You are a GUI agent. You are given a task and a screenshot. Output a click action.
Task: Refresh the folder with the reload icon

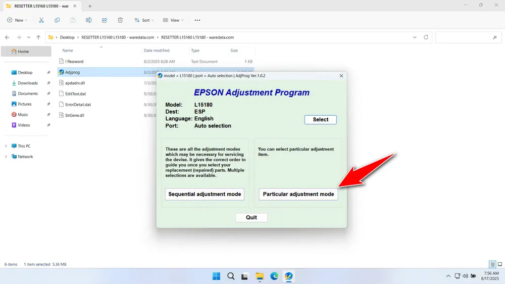[x=426, y=37]
